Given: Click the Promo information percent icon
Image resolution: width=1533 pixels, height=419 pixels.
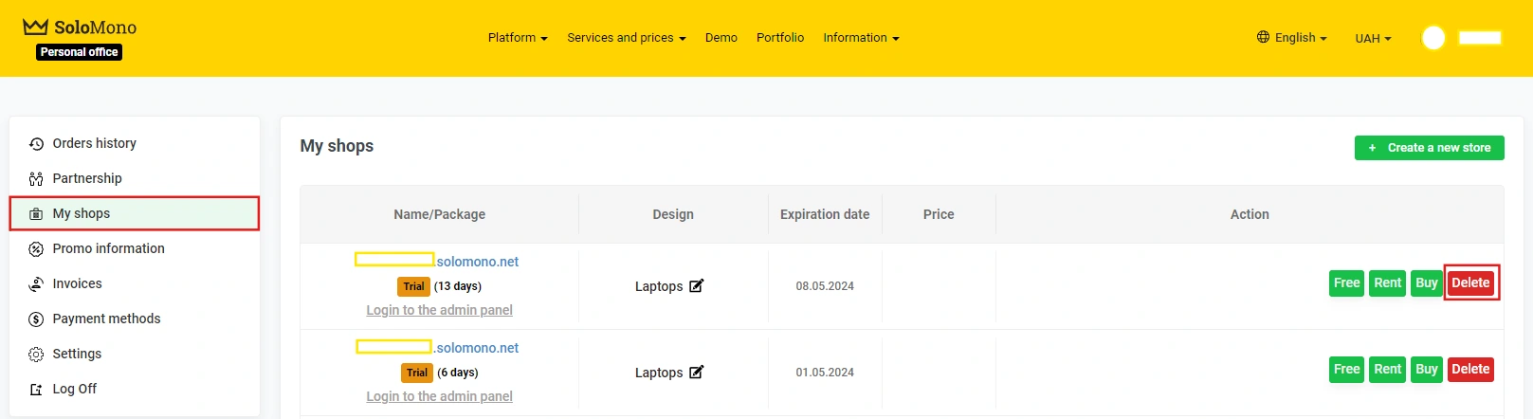Looking at the screenshot, I should click(x=36, y=249).
